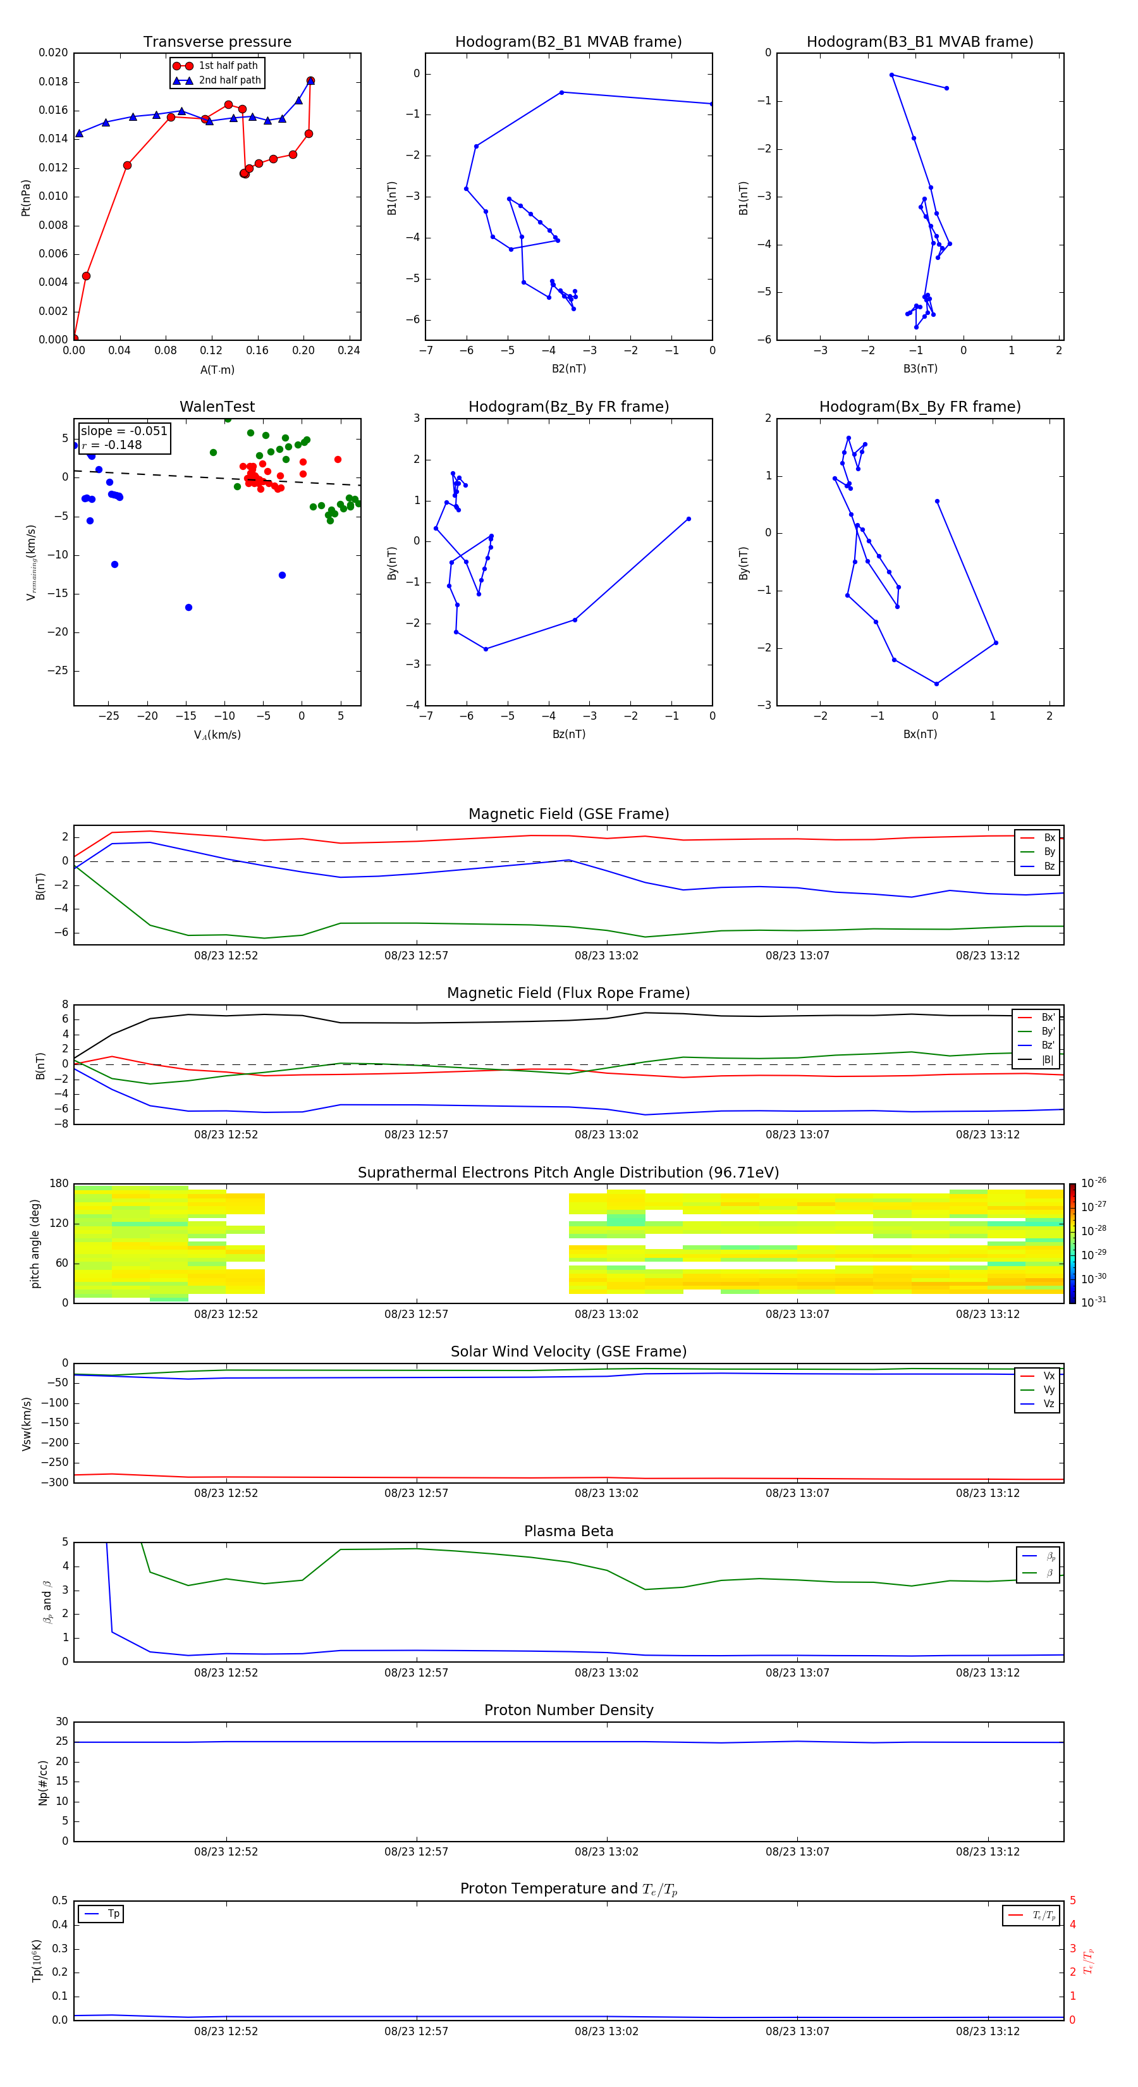This screenshot has height=2087, width=1138.
Task: Click the pitch angle (deg) axis label
Action: pos(35,1243)
